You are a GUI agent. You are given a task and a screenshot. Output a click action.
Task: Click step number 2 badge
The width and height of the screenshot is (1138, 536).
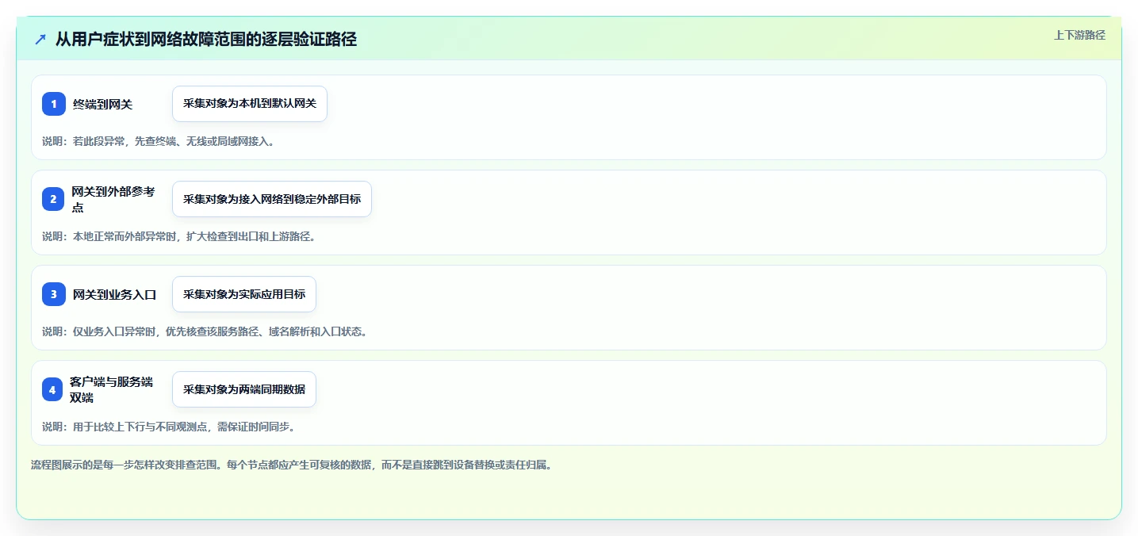tap(53, 199)
